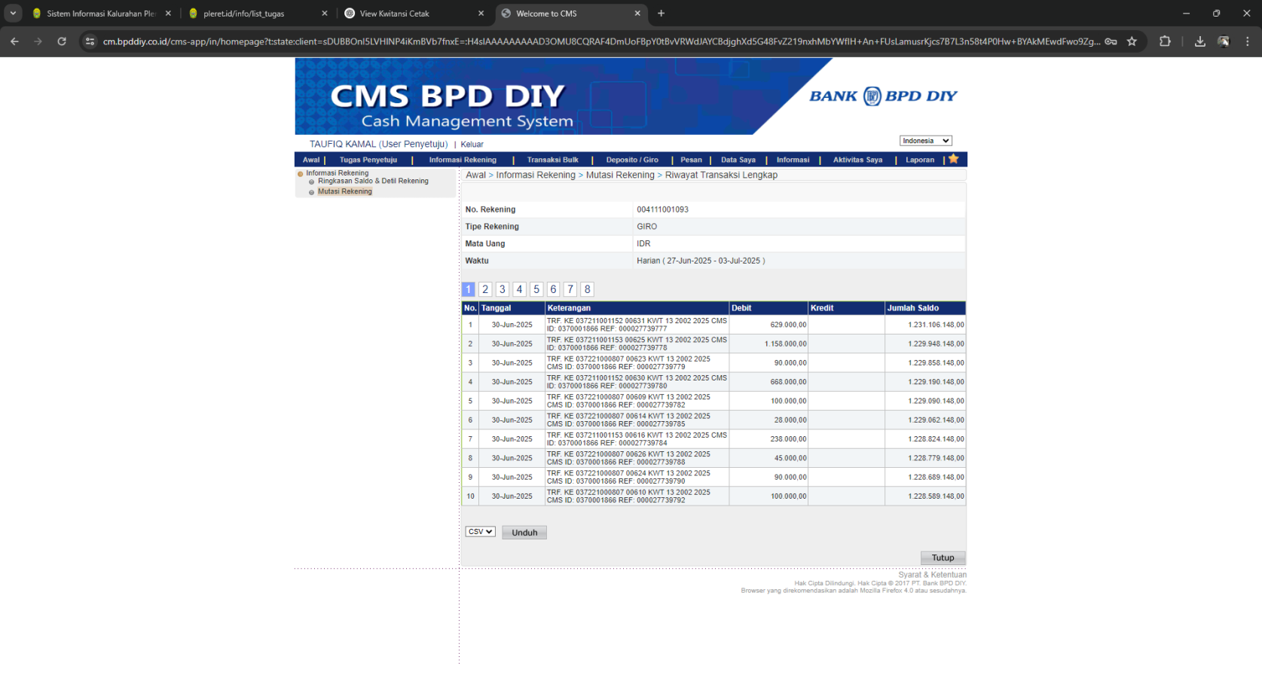Select current page 1 in pagination
Screen dimensions: 1262x678
coord(468,289)
